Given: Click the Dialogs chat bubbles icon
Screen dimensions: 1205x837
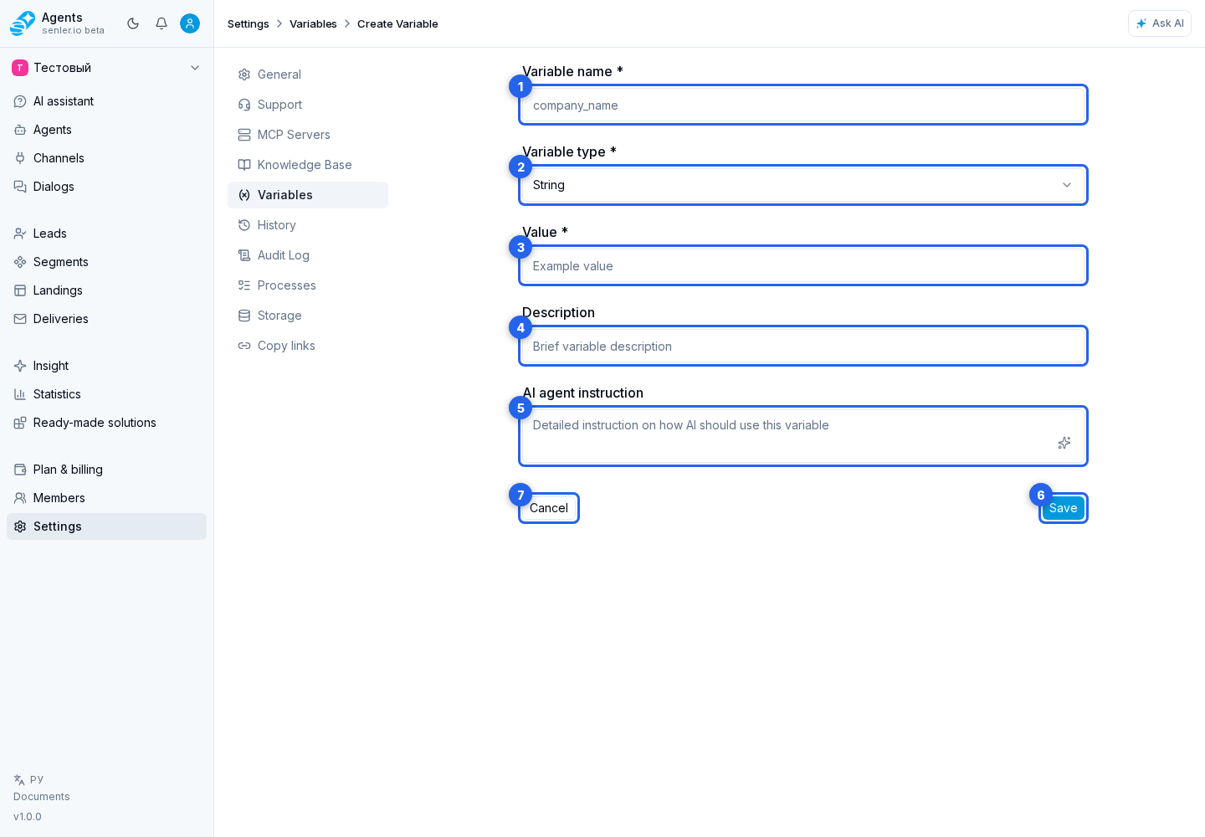Looking at the screenshot, I should [x=20, y=187].
